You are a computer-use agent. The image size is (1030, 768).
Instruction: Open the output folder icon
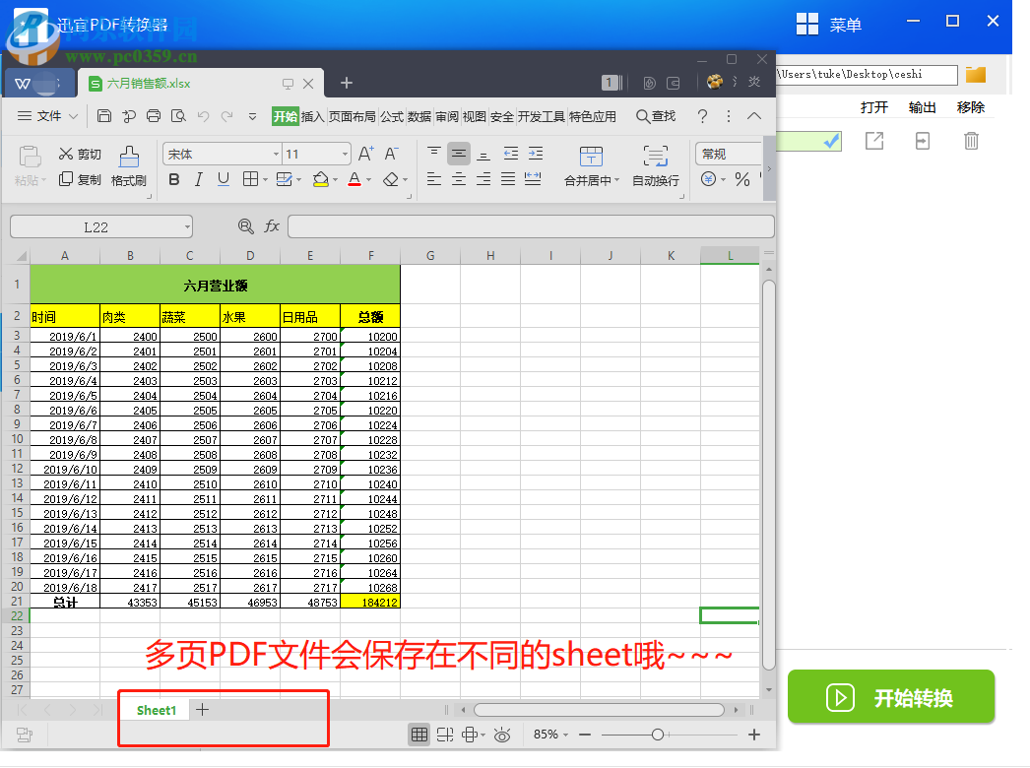tap(978, 74)
